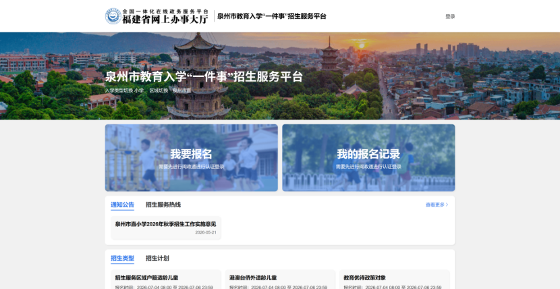Switch admission type via 入学类型切换 小学

(124, 90)
